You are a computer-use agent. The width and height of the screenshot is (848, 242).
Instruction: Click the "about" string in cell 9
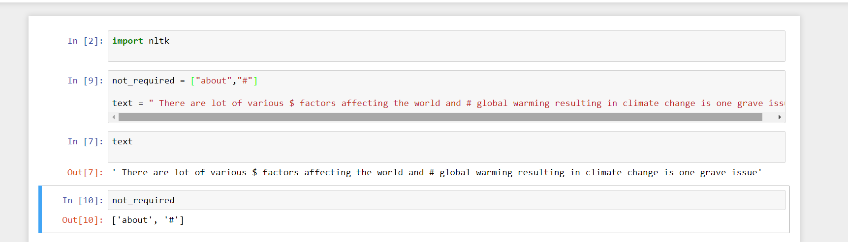(x=214, y=81)
